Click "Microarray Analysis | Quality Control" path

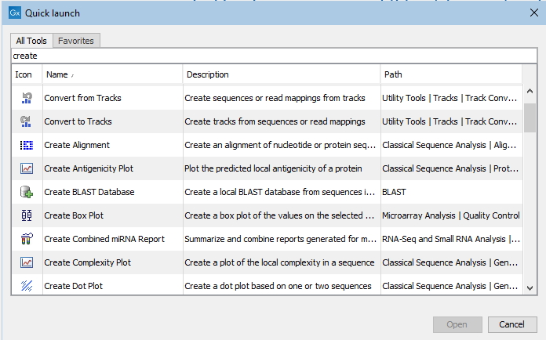tap(451, 215)
